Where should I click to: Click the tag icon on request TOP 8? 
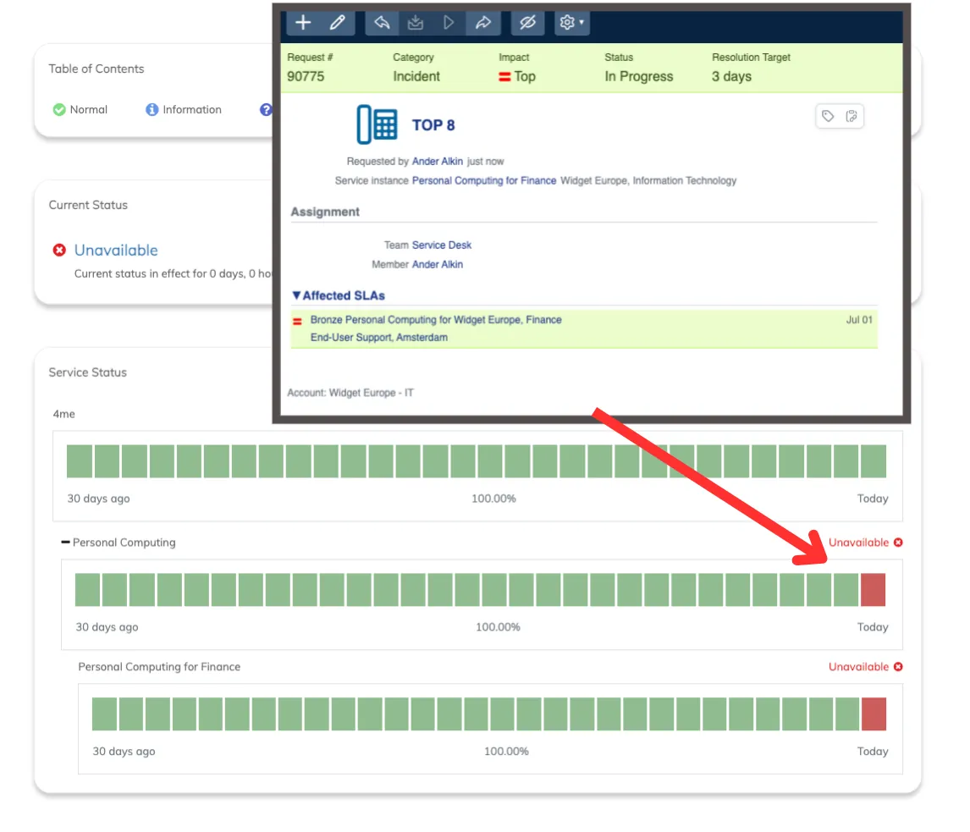[828, 116]
